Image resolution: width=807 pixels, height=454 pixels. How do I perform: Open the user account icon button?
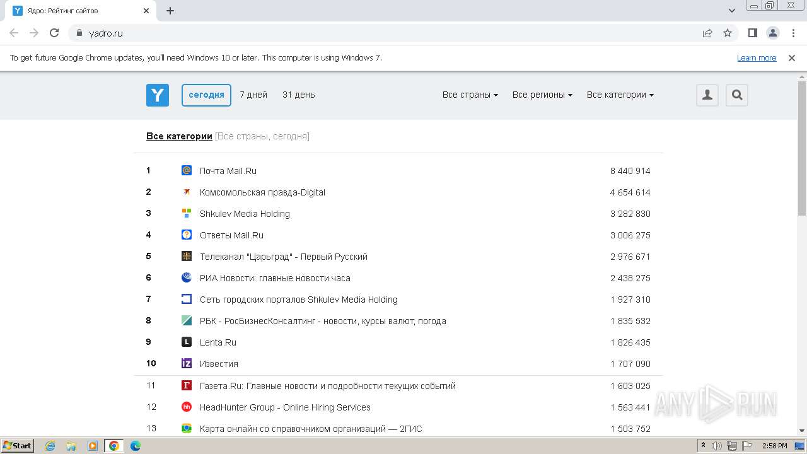click(x=707, y=95)
